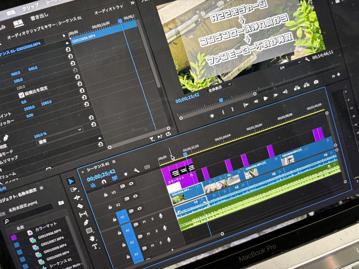The image size is (359, 269).
Task: Toggle timeline snapping magnet icon
Action: (104, 182)
